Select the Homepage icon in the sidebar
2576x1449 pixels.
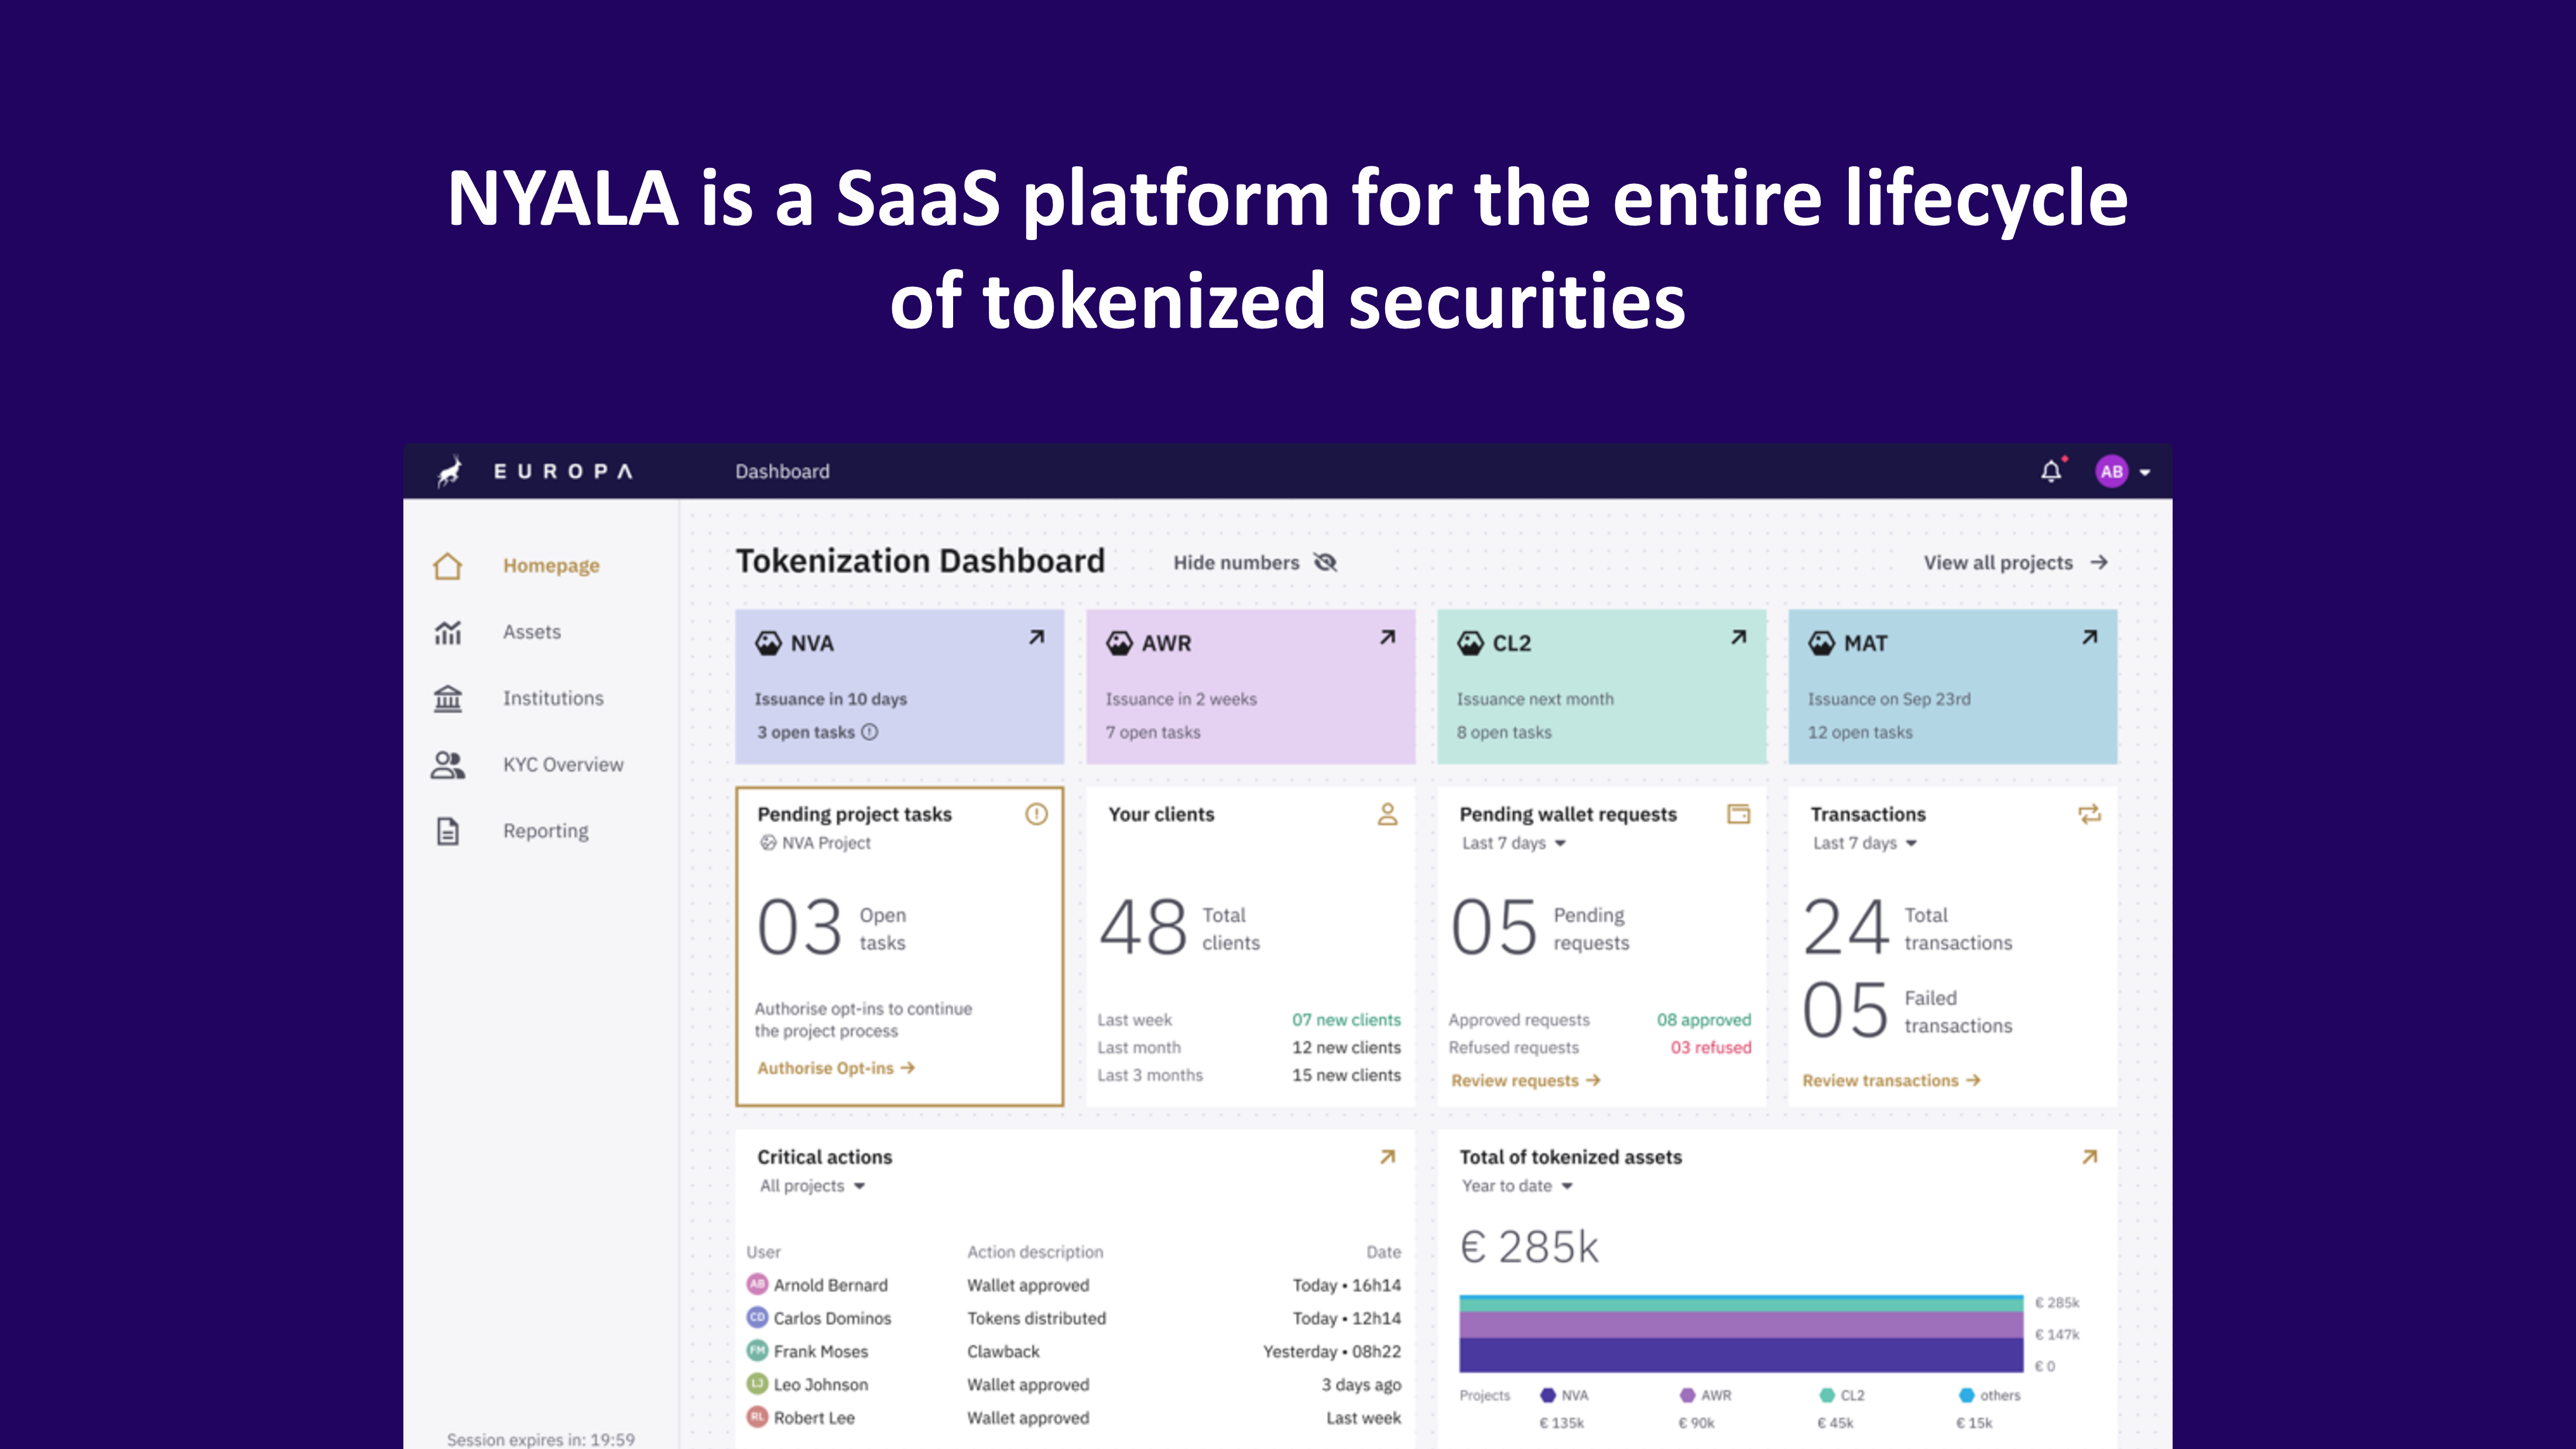pos(447,565)
